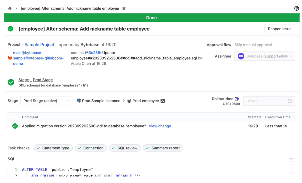The height and width of the screenshot is (183, 302).
Task: Open the help question mark icon
Action: pos(296,8)
